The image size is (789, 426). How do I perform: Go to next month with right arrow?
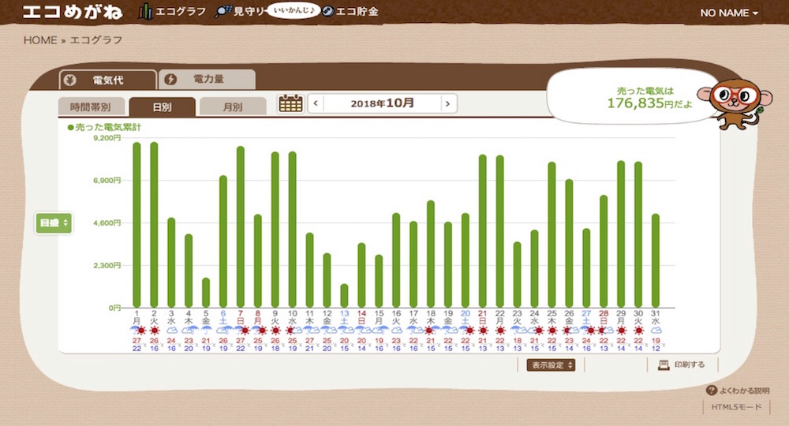[448, 103]
